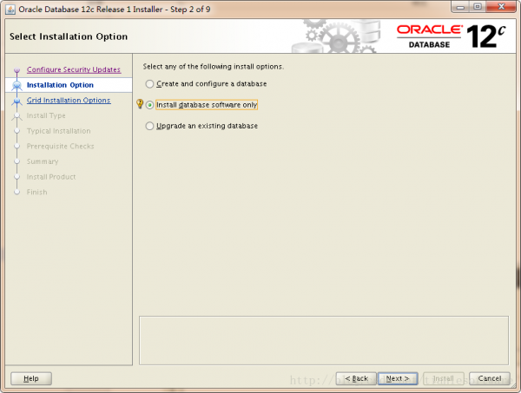
Task: Click the Java installer icon in title bar
Action: tap(10, 10)
